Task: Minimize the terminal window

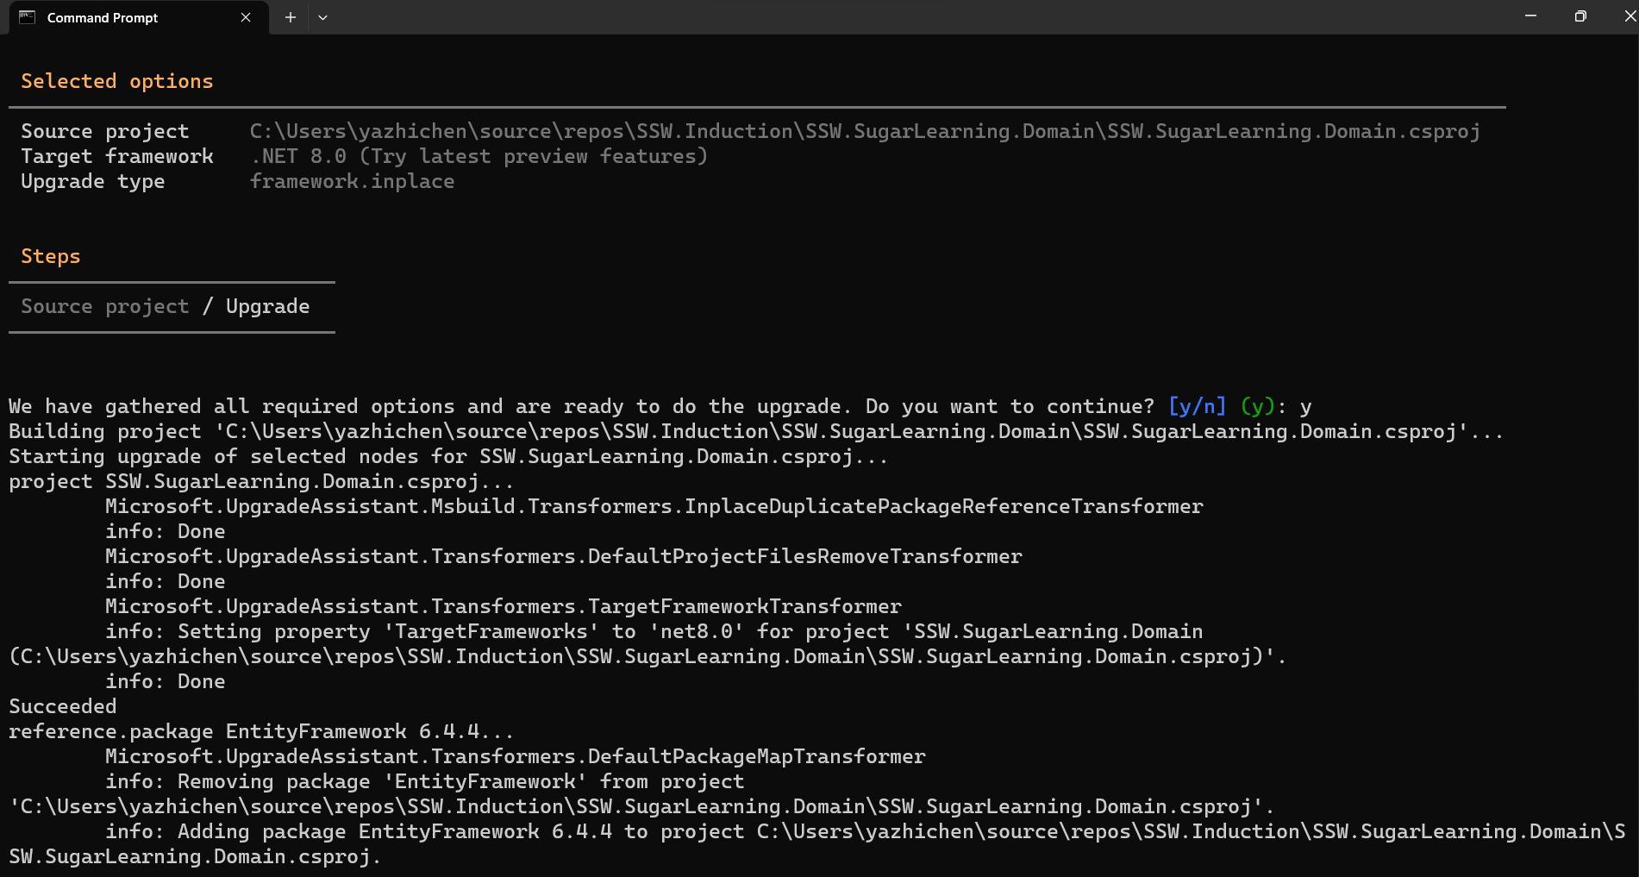Action: pyautogui.click(x=1530, y=16)
